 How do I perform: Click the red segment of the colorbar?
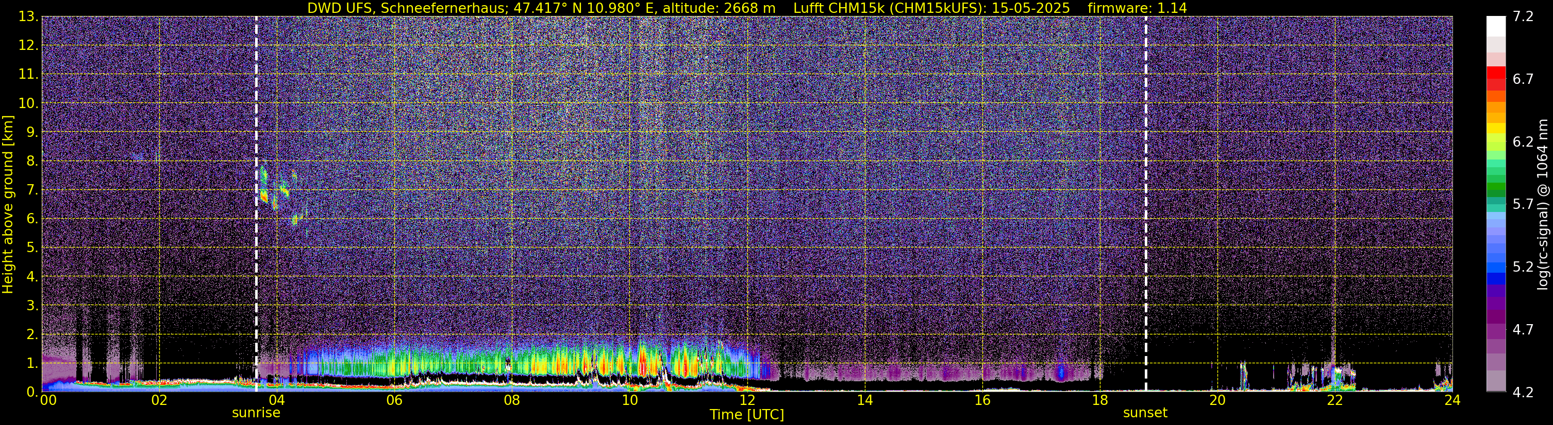[1496, 72]
